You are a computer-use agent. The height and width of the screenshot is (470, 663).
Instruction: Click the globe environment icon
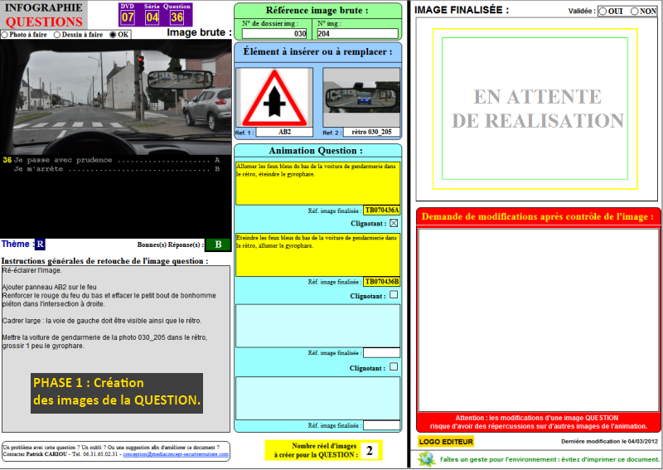pyautogui.click(x=426, y=459)
